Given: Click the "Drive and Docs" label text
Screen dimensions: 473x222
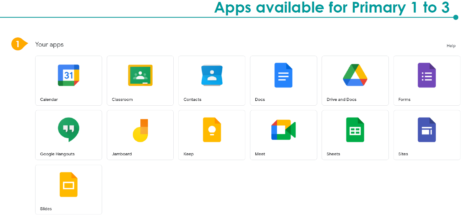Looking at the screenshot, I should coord(341,100).
